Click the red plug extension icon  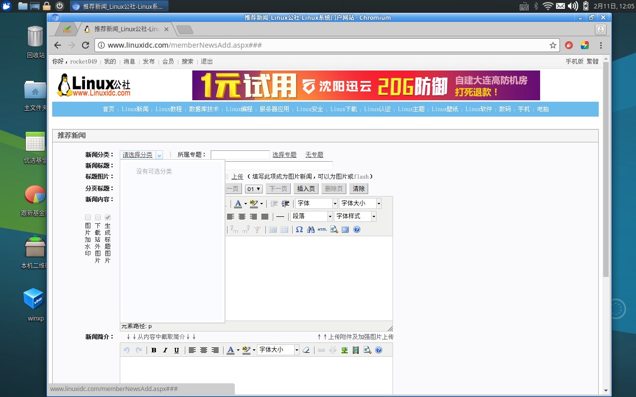pyautogui.click(x=569, y=45)
